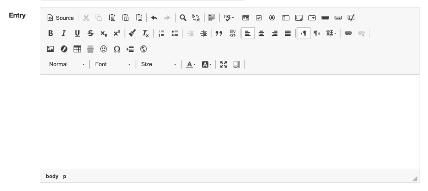Paste from Word
The height and width of the screenshot is (191, 428).
point(139,18)
